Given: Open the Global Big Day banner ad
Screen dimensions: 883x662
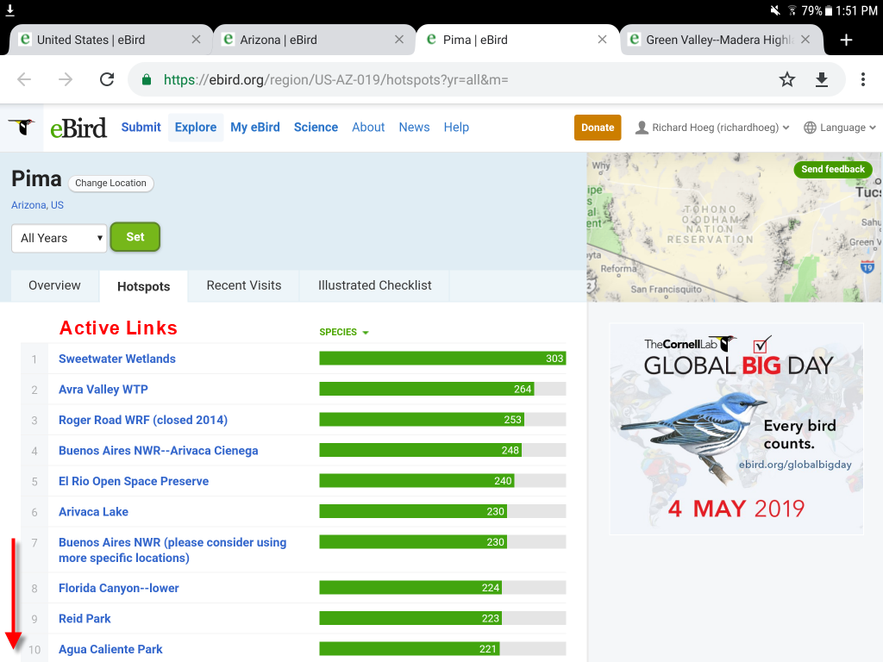Looking at the screenshot, I should click(x=736, y=429).
